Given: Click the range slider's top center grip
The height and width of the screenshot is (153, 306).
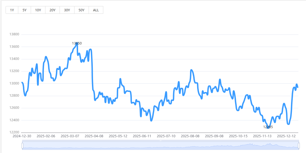Looking at the screenshot, I should [x=161, y=141].
